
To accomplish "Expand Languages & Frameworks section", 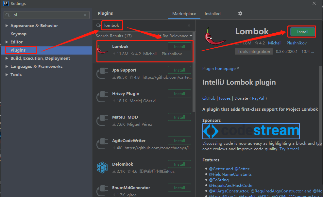I will pyautogui.click(x=7, y=67).
